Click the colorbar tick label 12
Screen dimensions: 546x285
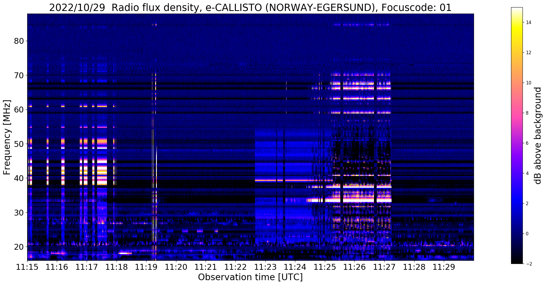coord(528,53)
